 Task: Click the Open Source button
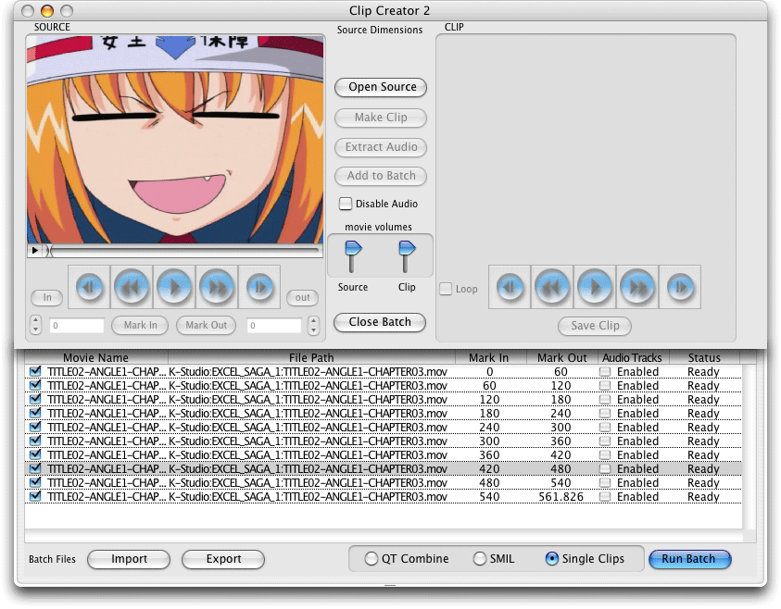coord(381,87)
